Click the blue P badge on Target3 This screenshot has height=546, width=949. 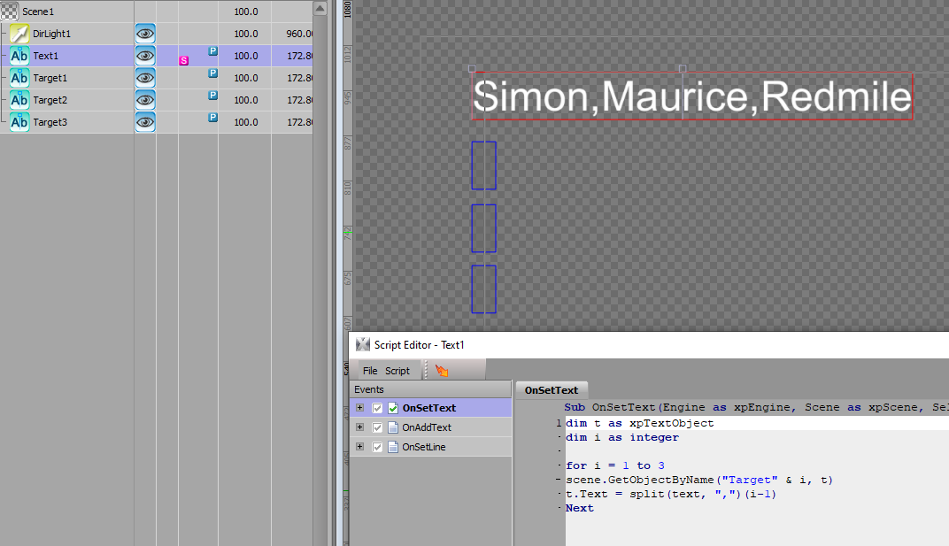point(213,118)
